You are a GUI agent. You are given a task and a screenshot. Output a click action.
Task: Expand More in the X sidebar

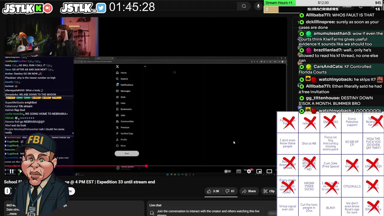pos(121,146)
